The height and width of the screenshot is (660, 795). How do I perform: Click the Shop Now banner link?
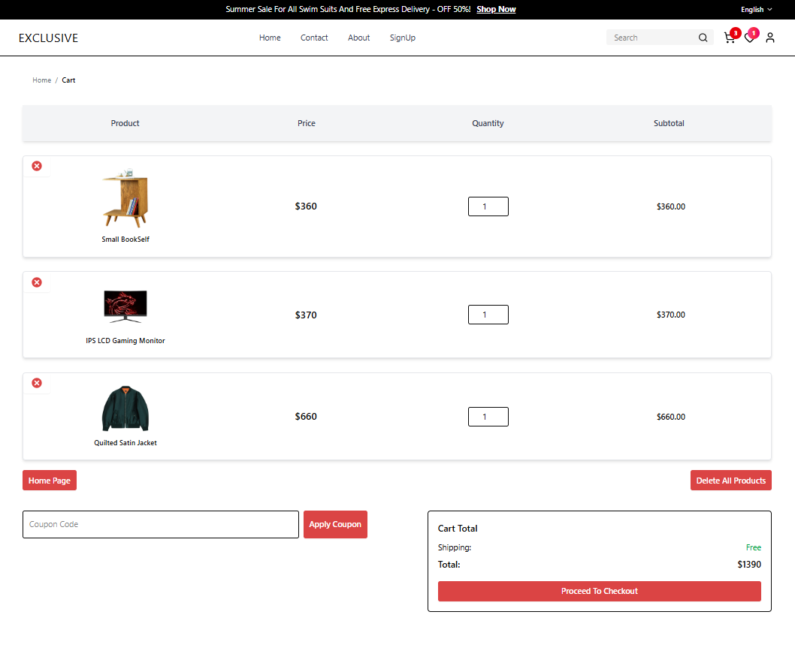tap(496, 10)
